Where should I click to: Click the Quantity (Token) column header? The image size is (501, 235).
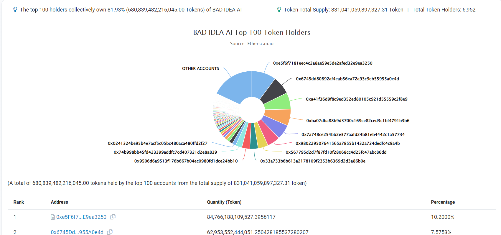click(x=224, y=202)
